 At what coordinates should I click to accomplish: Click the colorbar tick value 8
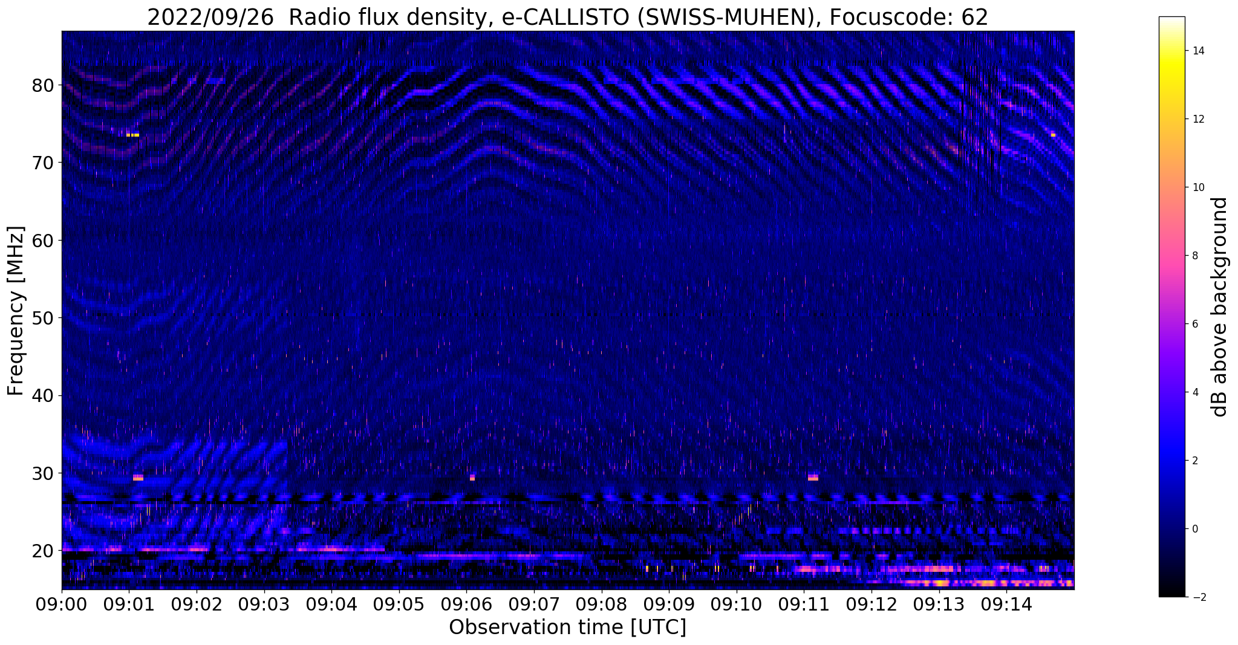click(x=1194, y=256)
